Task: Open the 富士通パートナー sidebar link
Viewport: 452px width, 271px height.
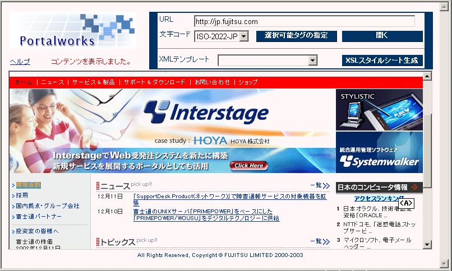Action: pos(39,216)
